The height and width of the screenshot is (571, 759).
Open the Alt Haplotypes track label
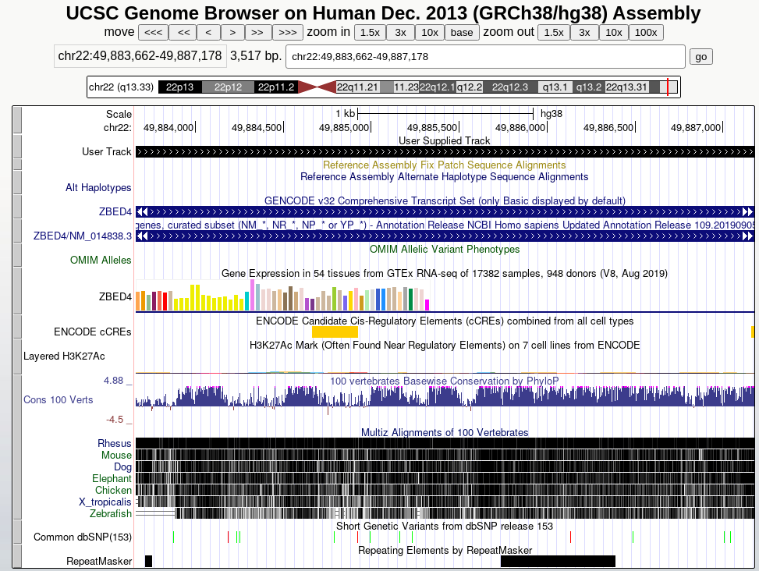(x=98, y=188)
